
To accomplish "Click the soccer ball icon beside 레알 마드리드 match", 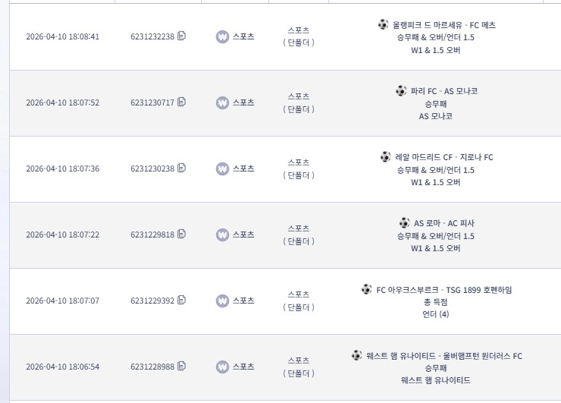I will click(385, 157).
